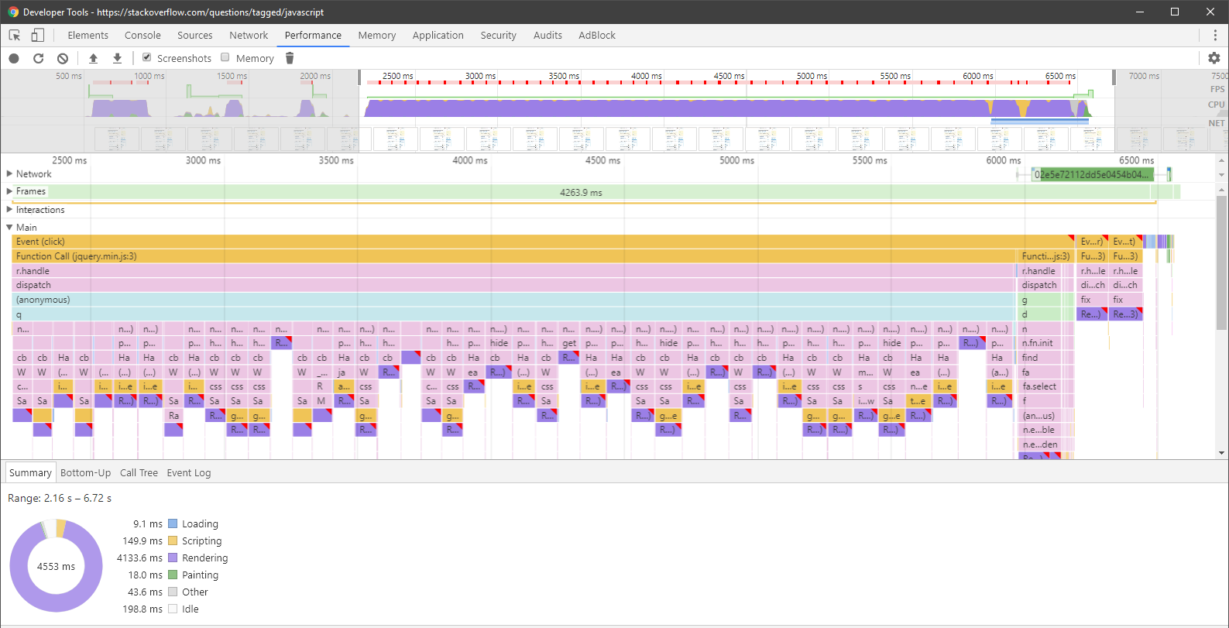Switch to the Console tab
The width and height of the screenshot is (1229, 628).
[x=142, y=35]
